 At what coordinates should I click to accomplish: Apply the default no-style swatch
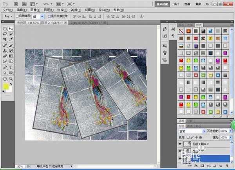181,30
